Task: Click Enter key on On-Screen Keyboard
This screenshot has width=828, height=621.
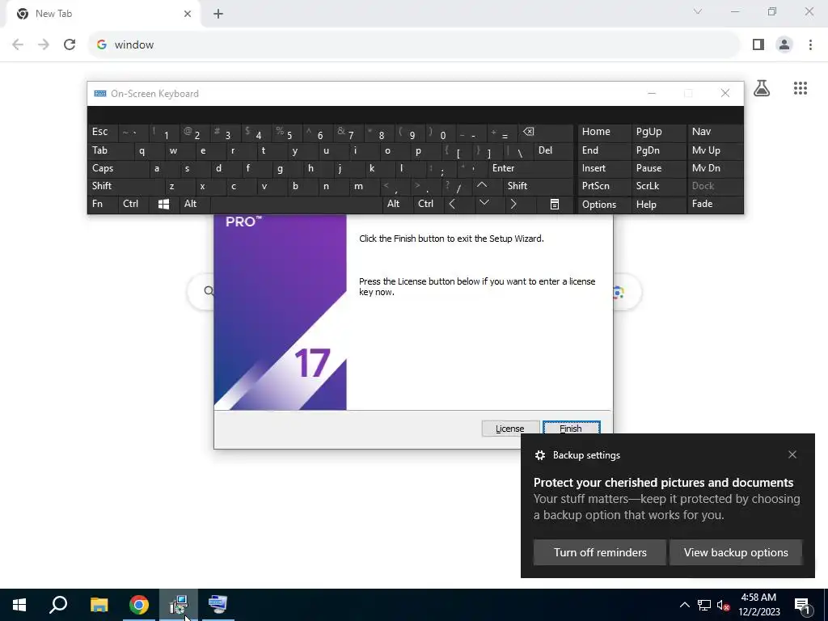Action: point(530,168)
